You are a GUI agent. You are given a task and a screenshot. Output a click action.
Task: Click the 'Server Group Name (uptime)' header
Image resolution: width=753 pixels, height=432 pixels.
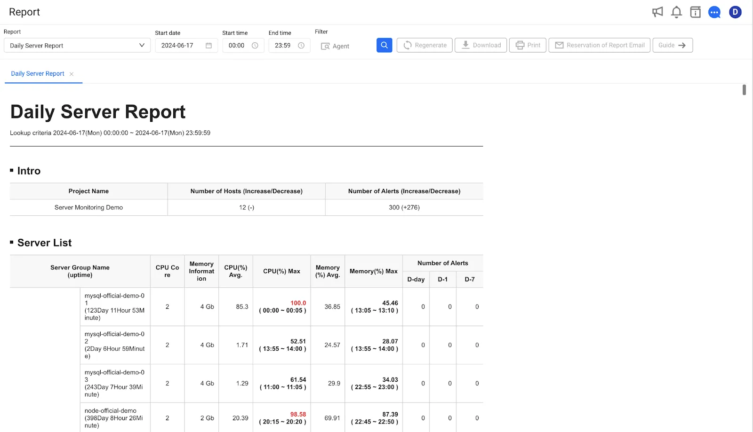tap(80, 271)
